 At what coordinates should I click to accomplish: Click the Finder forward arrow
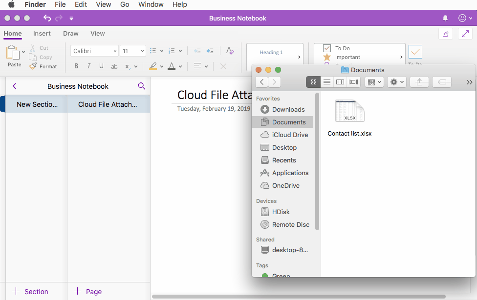pos(274,82)
